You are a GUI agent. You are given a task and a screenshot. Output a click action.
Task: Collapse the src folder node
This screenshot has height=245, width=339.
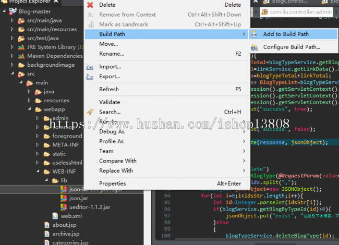[x=13, y=73]
